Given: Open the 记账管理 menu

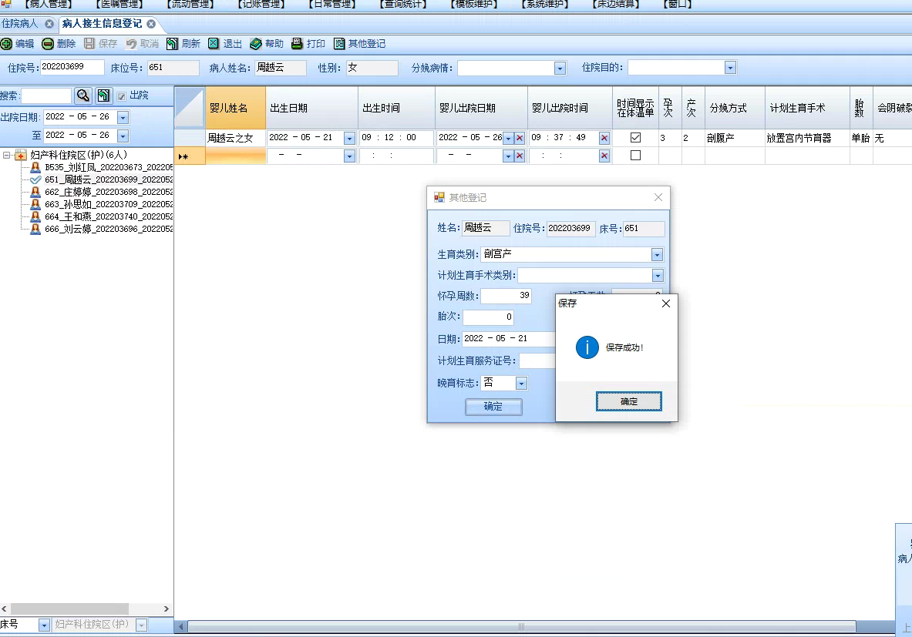Looking at the screenshot, I should (261, 4).
